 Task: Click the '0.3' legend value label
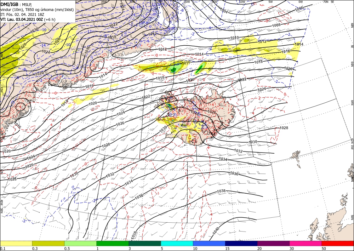[x=35, y=249]
